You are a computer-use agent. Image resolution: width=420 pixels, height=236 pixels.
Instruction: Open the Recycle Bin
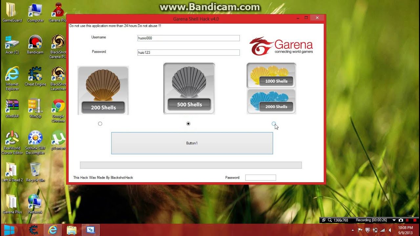[35, 172]
